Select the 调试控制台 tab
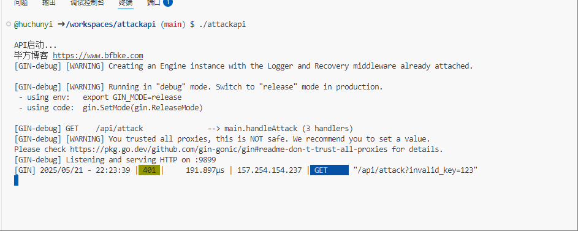Screen dimensions: 578x231 87,3
